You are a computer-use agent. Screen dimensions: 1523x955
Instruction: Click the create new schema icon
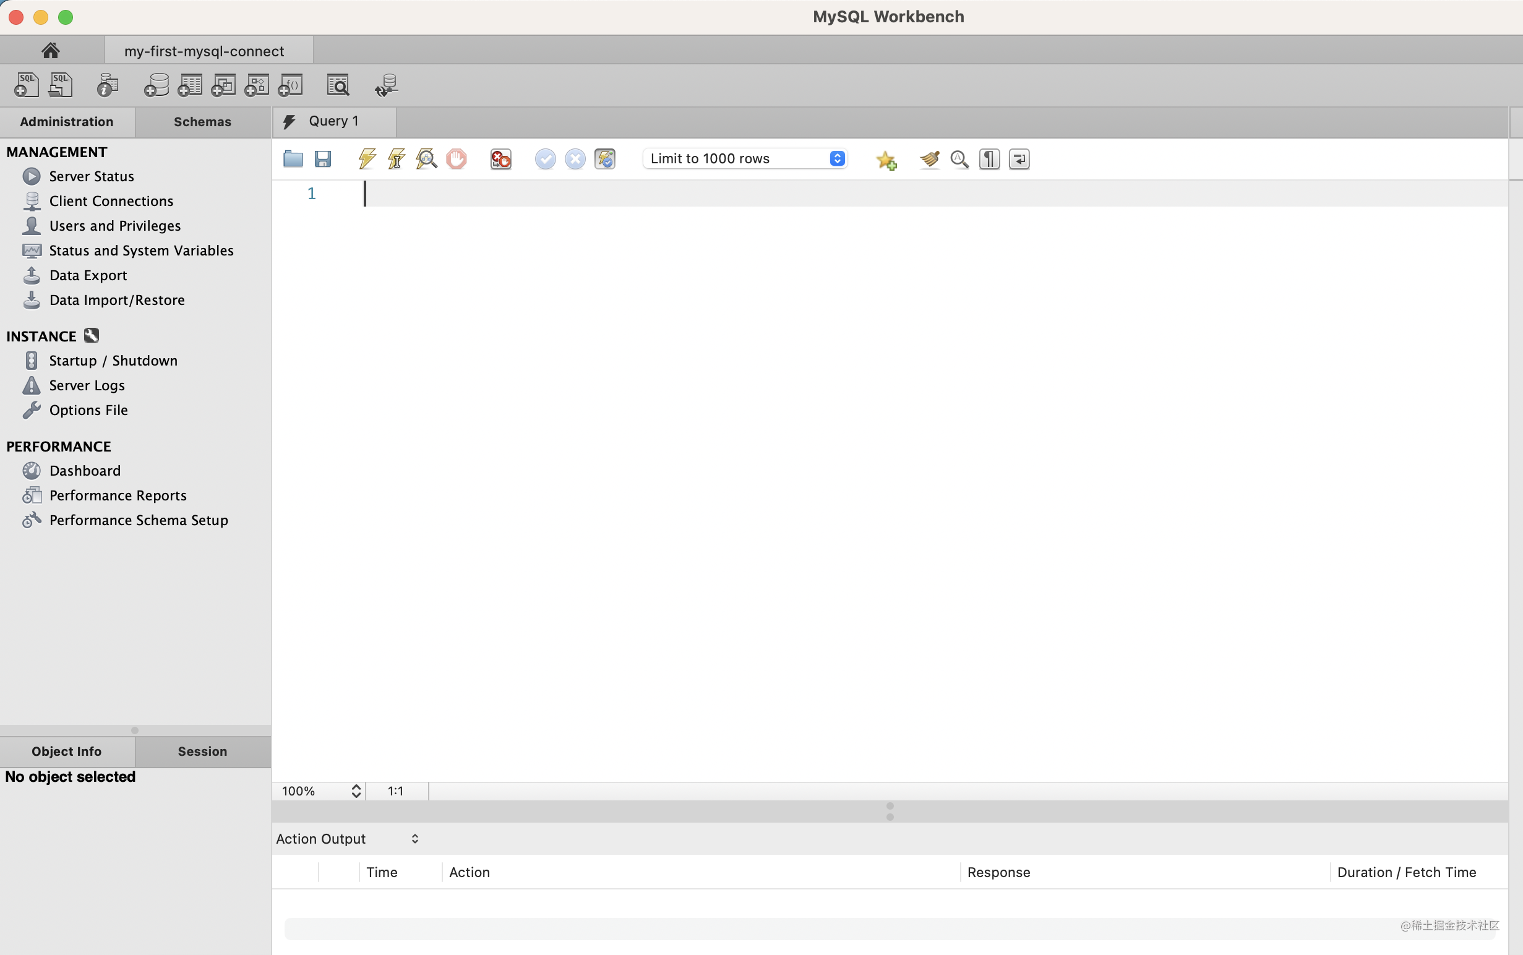156,85
